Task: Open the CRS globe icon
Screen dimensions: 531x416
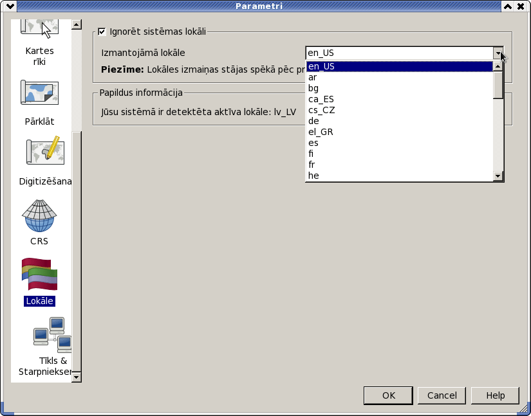Action: click(x=39, y=215)
